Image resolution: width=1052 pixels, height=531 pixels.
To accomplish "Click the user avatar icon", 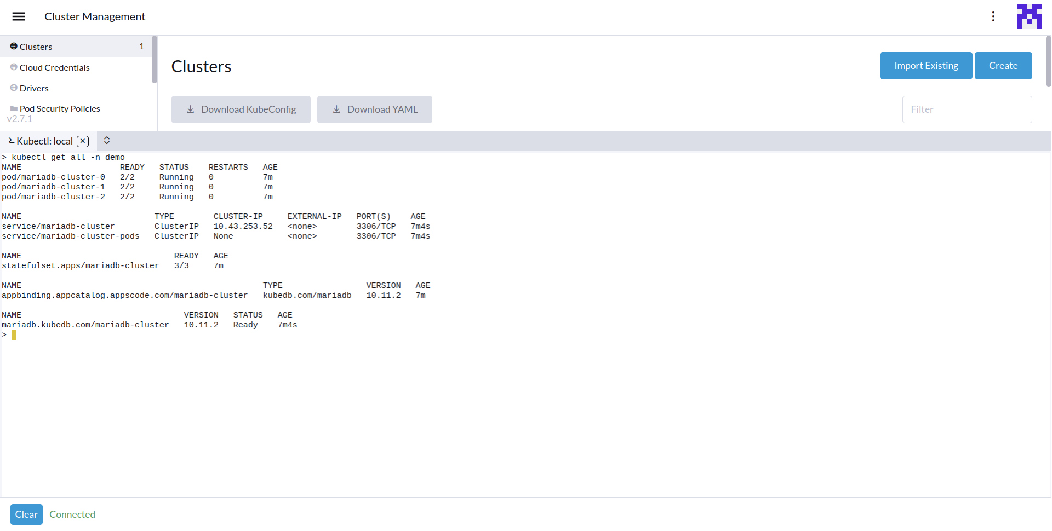I will [x=1029, y=16].
